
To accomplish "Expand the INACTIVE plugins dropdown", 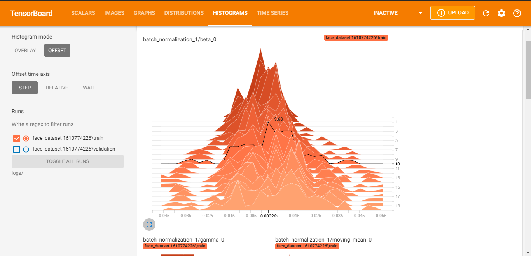I will [x=398, y=13].
